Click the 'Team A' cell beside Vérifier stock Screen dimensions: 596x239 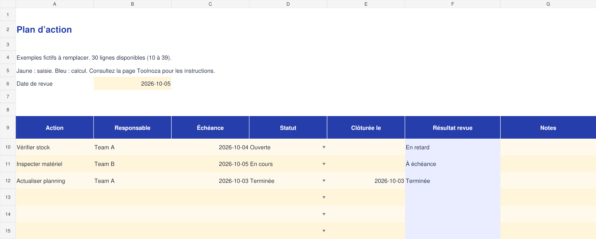132,147
